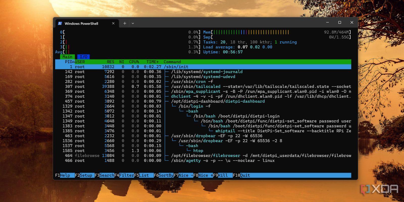
Task: Click the filebrowse user name cell
Action: pyautogui.click(x=87, y=156)
